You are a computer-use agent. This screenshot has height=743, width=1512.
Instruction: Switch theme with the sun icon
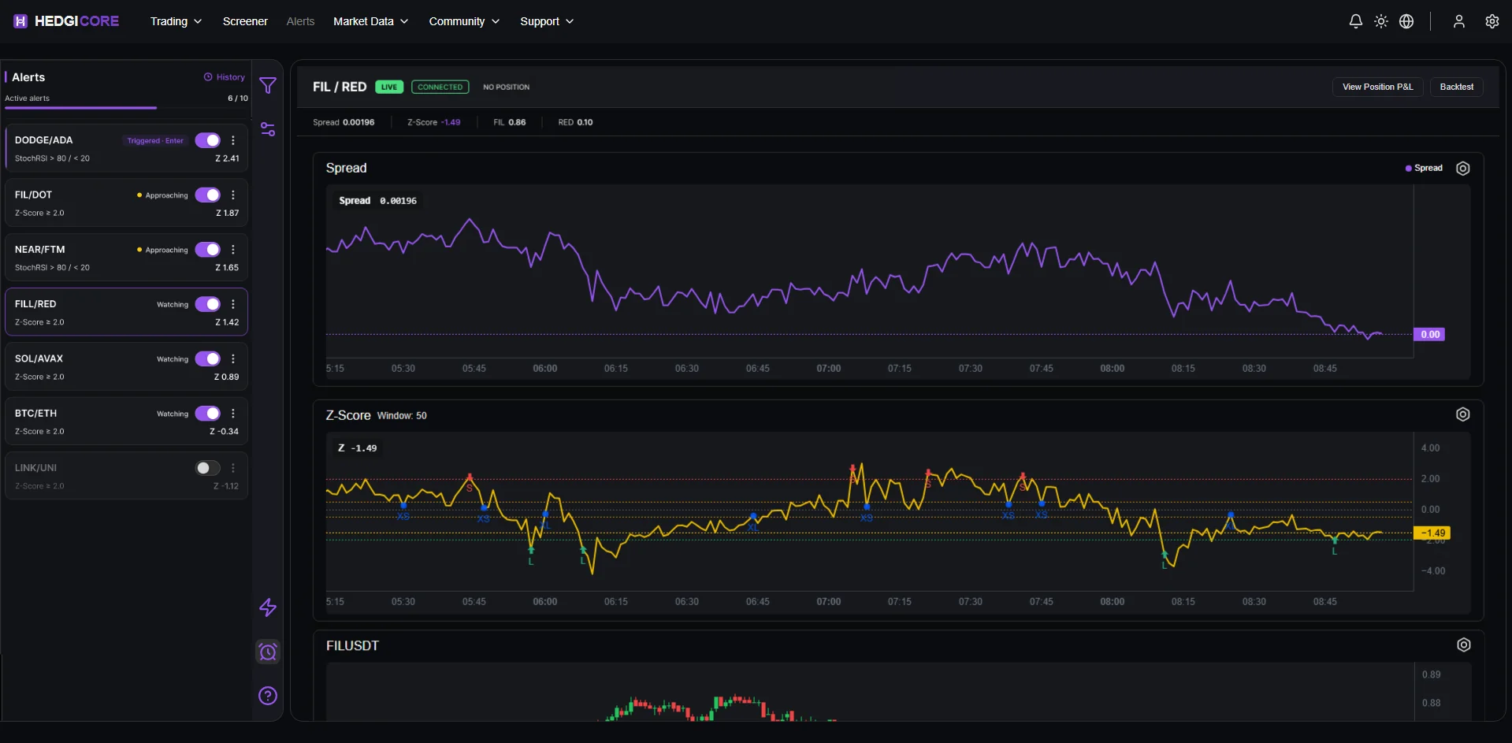click(1380, 21)
